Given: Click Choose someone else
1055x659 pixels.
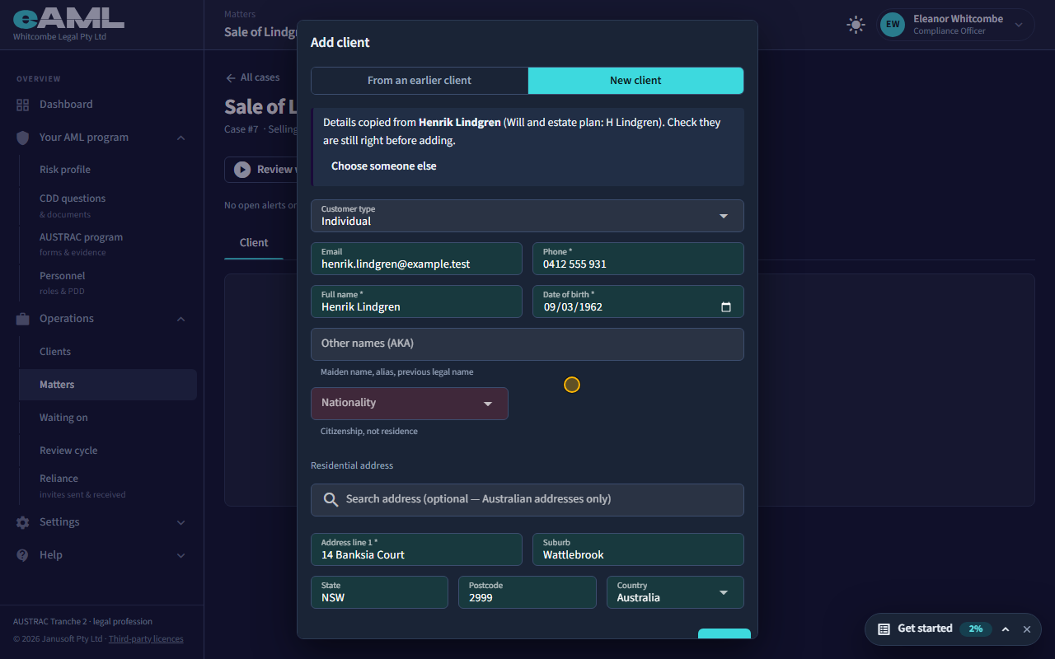Looking at the screenshot, I should click(384, 166).
